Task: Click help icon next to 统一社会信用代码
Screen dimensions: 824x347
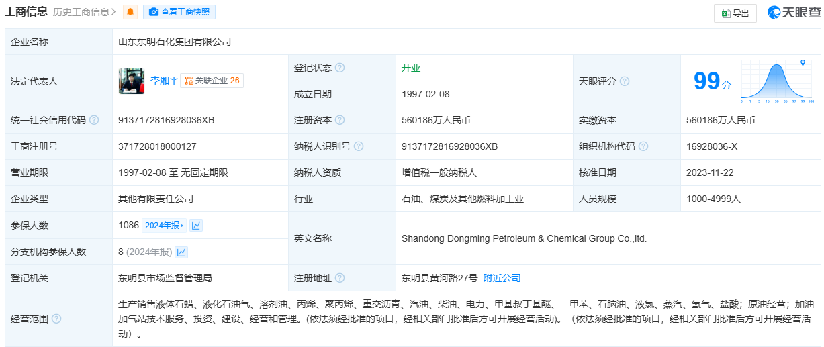Action: [94, 120]
